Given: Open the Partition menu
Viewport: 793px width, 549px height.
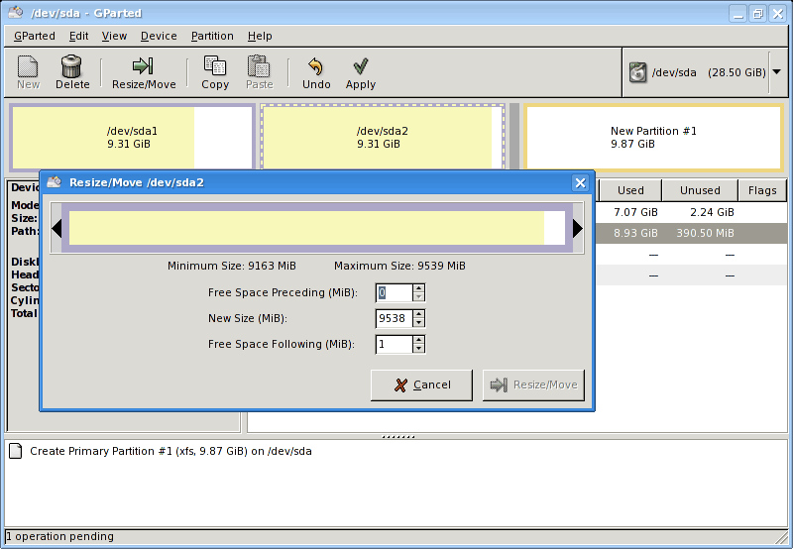Looking at the screenshot, I should tap(212, 36).
